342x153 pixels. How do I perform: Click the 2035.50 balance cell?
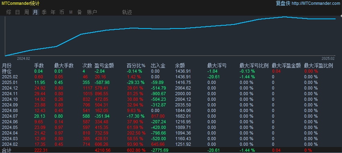tap(183, 105)
